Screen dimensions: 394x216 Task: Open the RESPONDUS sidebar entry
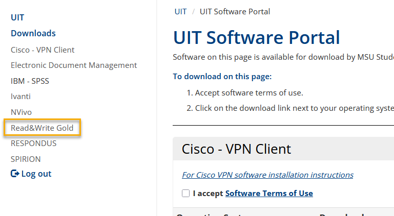[34, 143]
